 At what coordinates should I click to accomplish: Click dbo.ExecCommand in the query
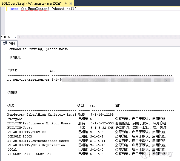[35, 9]
